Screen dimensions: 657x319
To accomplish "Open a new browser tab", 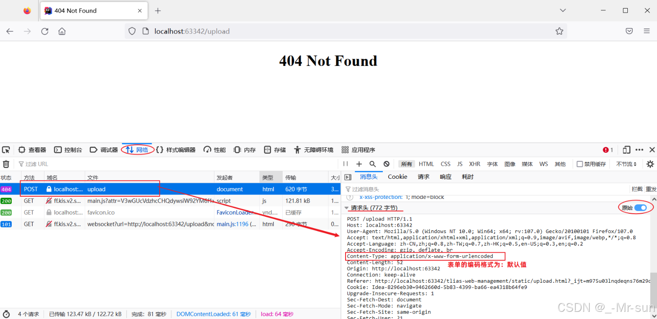I will point(158,11).
